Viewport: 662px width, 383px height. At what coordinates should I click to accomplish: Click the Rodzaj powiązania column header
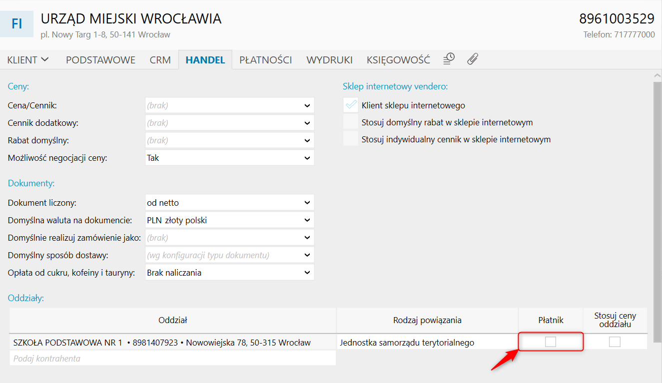pyautogui.click(x=427, y=320)
